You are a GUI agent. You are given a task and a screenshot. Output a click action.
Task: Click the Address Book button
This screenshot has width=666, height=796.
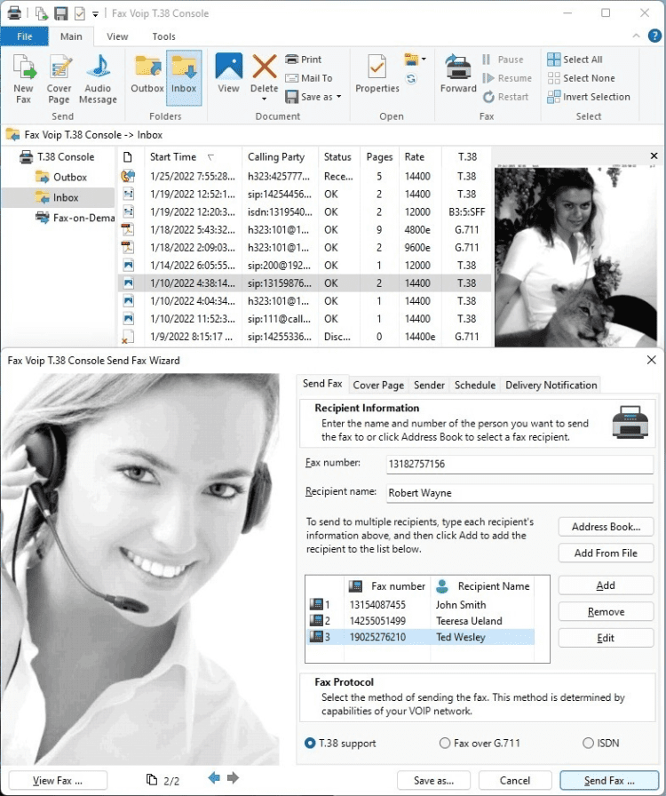606,527
